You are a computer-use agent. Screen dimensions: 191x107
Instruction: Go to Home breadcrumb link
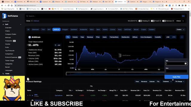pos(28,21)
